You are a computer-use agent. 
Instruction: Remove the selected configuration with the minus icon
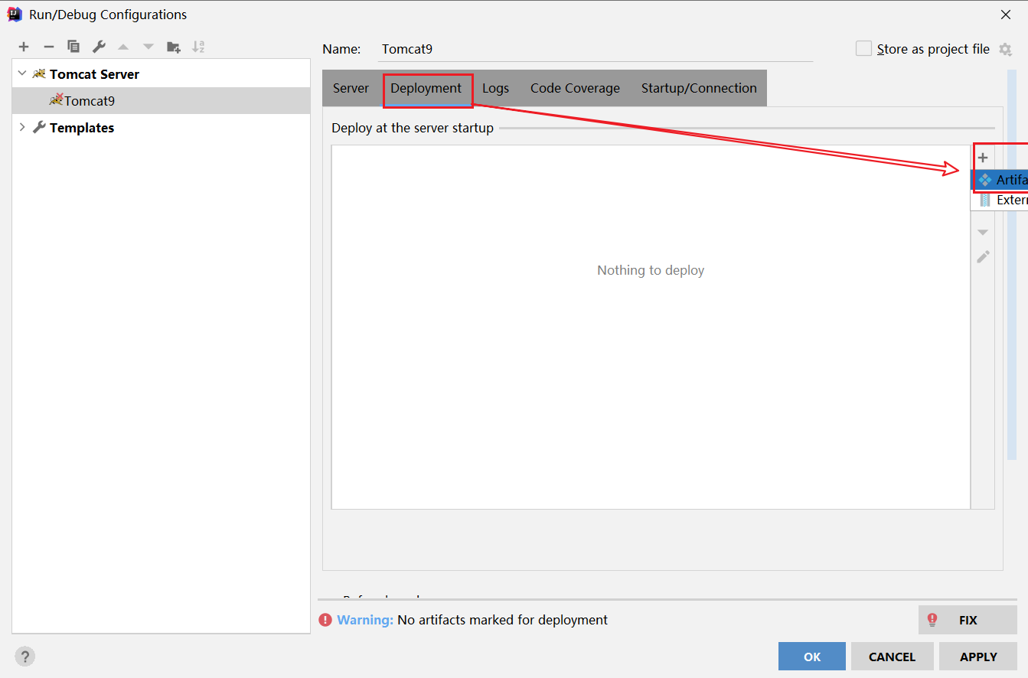click(x=48, y=47)
